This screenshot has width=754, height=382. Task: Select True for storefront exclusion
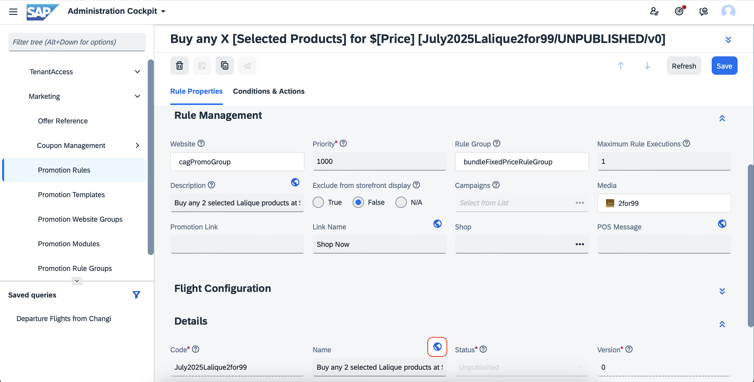(x=318, y=202)
